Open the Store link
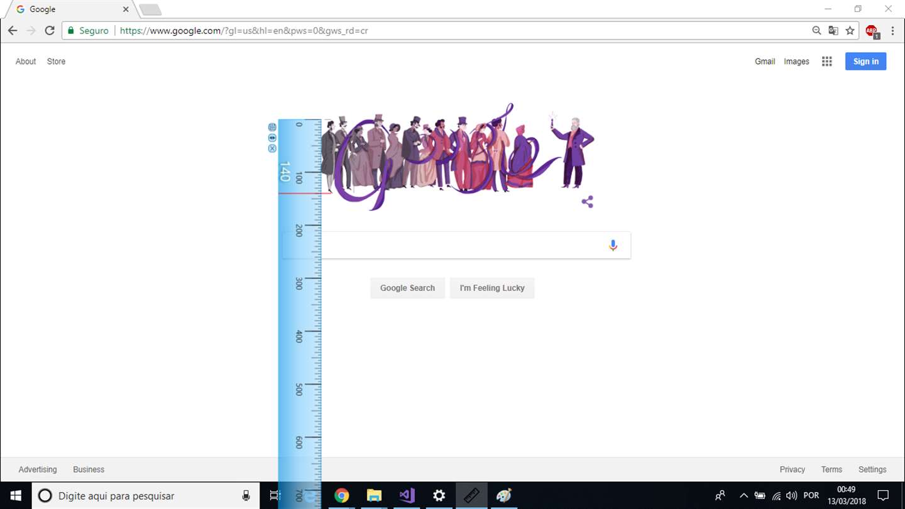 (56, 62)
